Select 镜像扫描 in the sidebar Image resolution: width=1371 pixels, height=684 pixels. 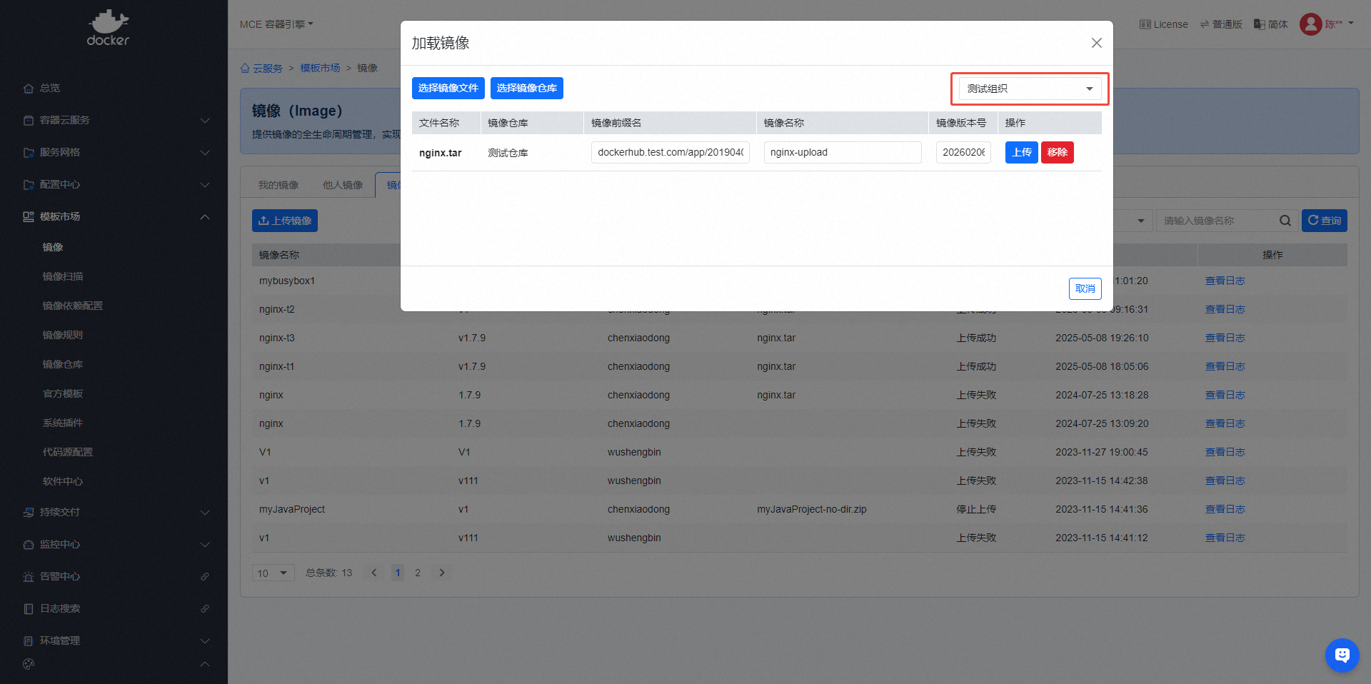[x=63, y=276]
